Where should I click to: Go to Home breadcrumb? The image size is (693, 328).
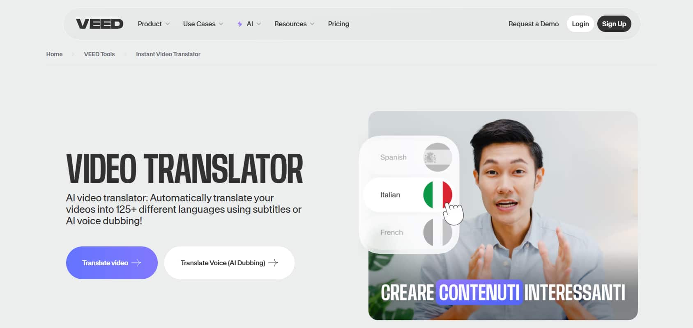(54, 54)
